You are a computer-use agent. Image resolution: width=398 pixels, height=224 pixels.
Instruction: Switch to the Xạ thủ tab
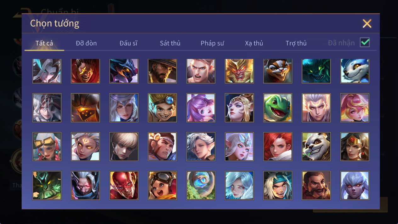click(254, 43)
